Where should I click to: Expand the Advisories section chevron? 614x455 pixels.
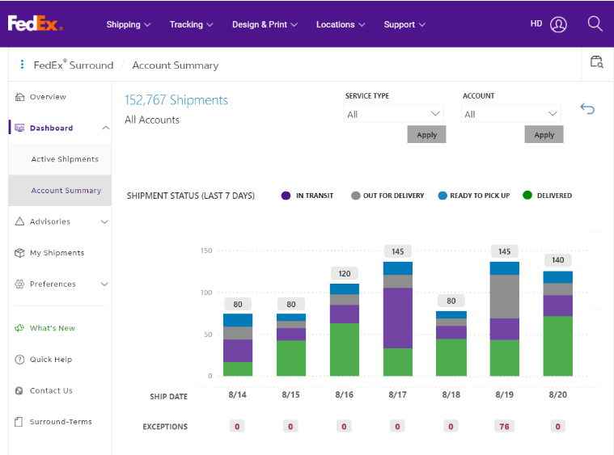104,221
